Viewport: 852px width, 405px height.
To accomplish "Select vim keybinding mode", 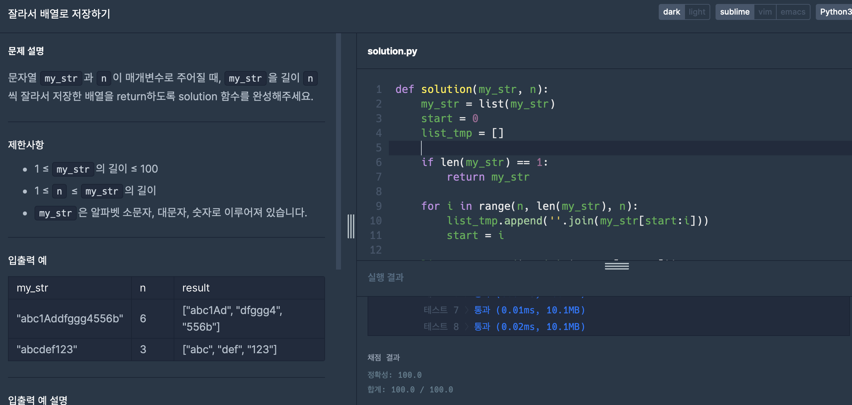I will pos(765,12).
